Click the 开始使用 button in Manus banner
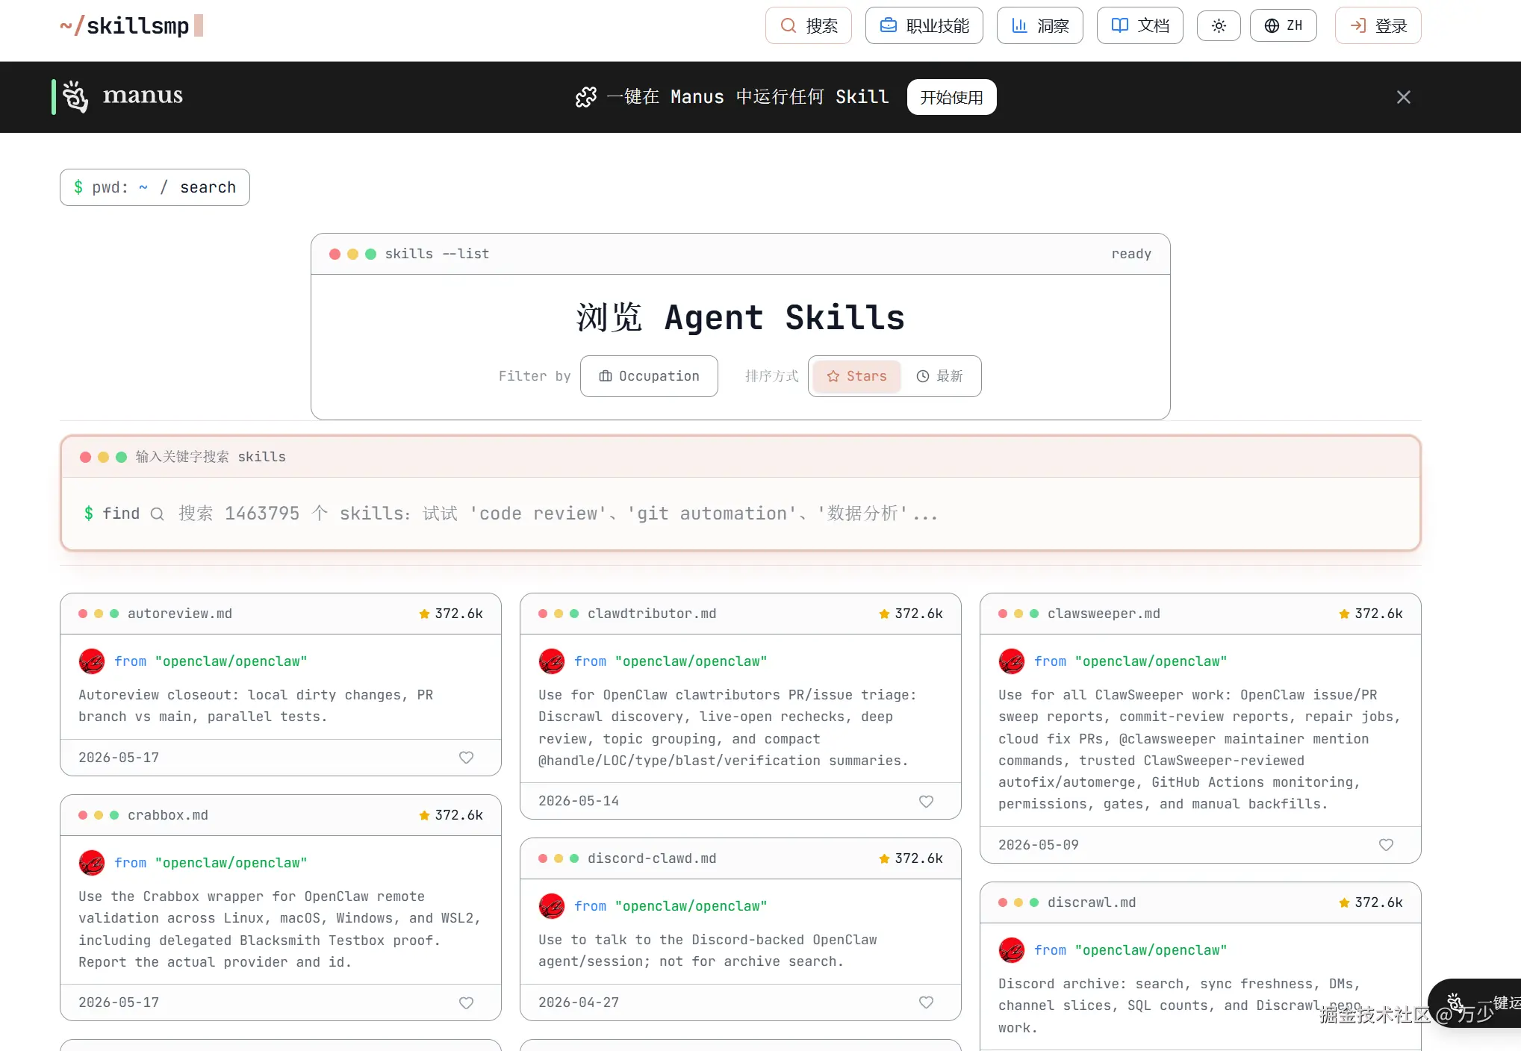1521x1051 pixels. pyautogui.click(x=952, y=97)
